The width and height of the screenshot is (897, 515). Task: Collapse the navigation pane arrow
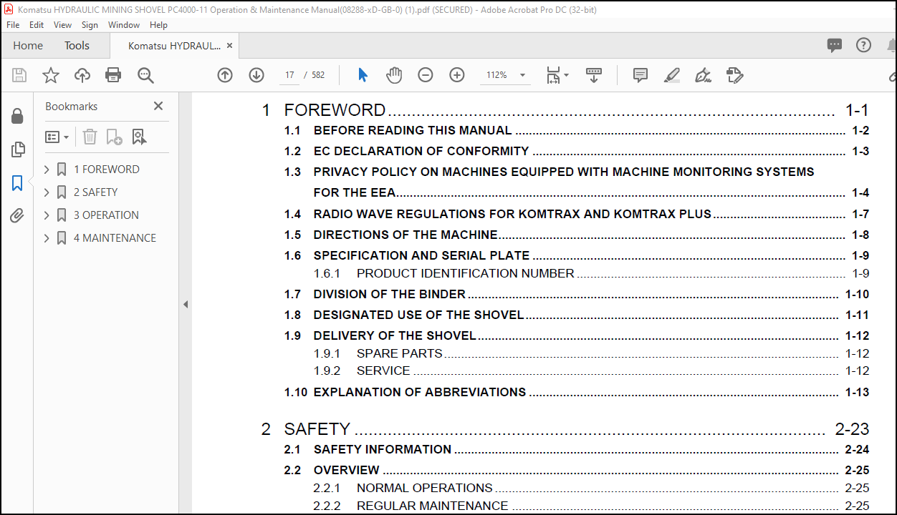(x=186, y=304)
